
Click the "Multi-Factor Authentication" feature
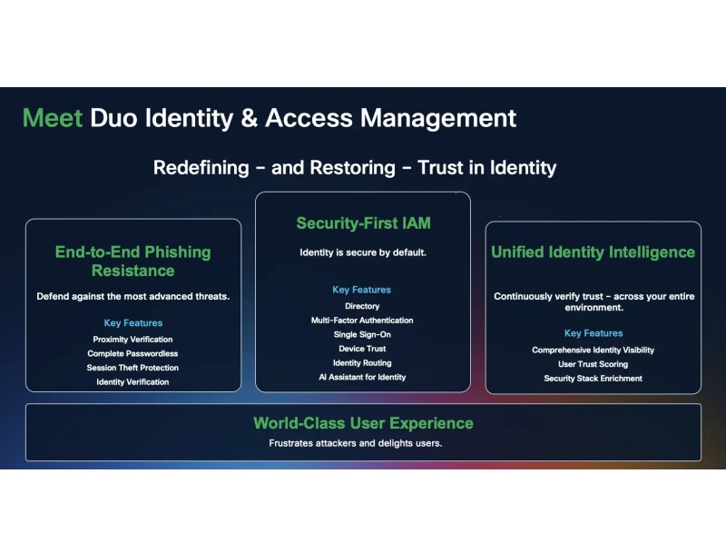362,321
